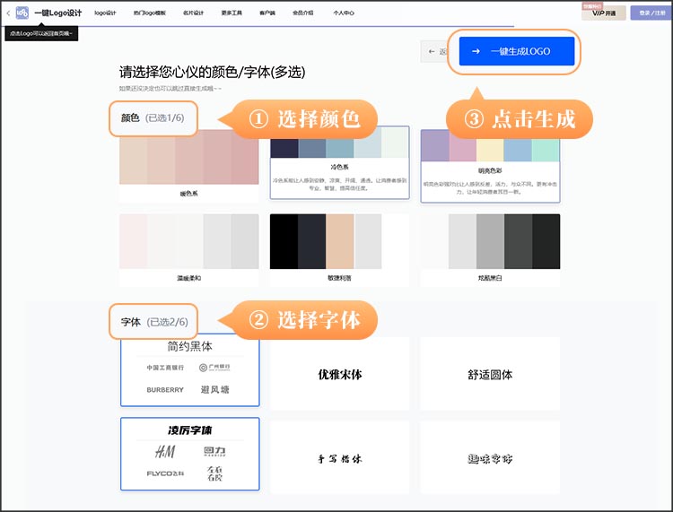Select the 舒适圆体 font card
The image size is (673, 512).
coord(490,374)
